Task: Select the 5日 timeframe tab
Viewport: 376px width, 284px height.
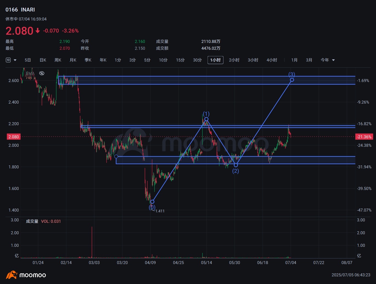Action: click(28, 60)
